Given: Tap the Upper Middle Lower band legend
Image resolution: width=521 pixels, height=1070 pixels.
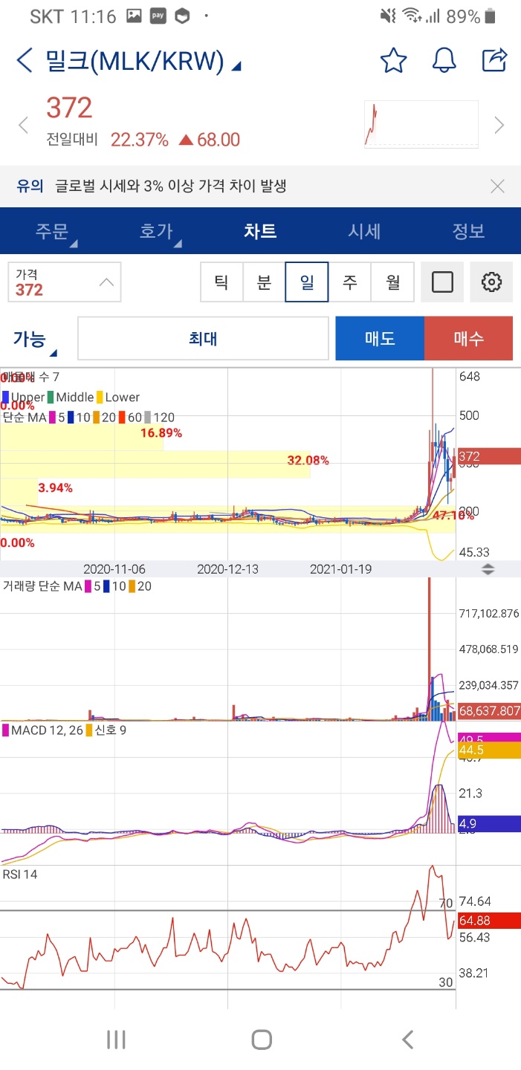Looking at the screenshot, I should point(71,398).
